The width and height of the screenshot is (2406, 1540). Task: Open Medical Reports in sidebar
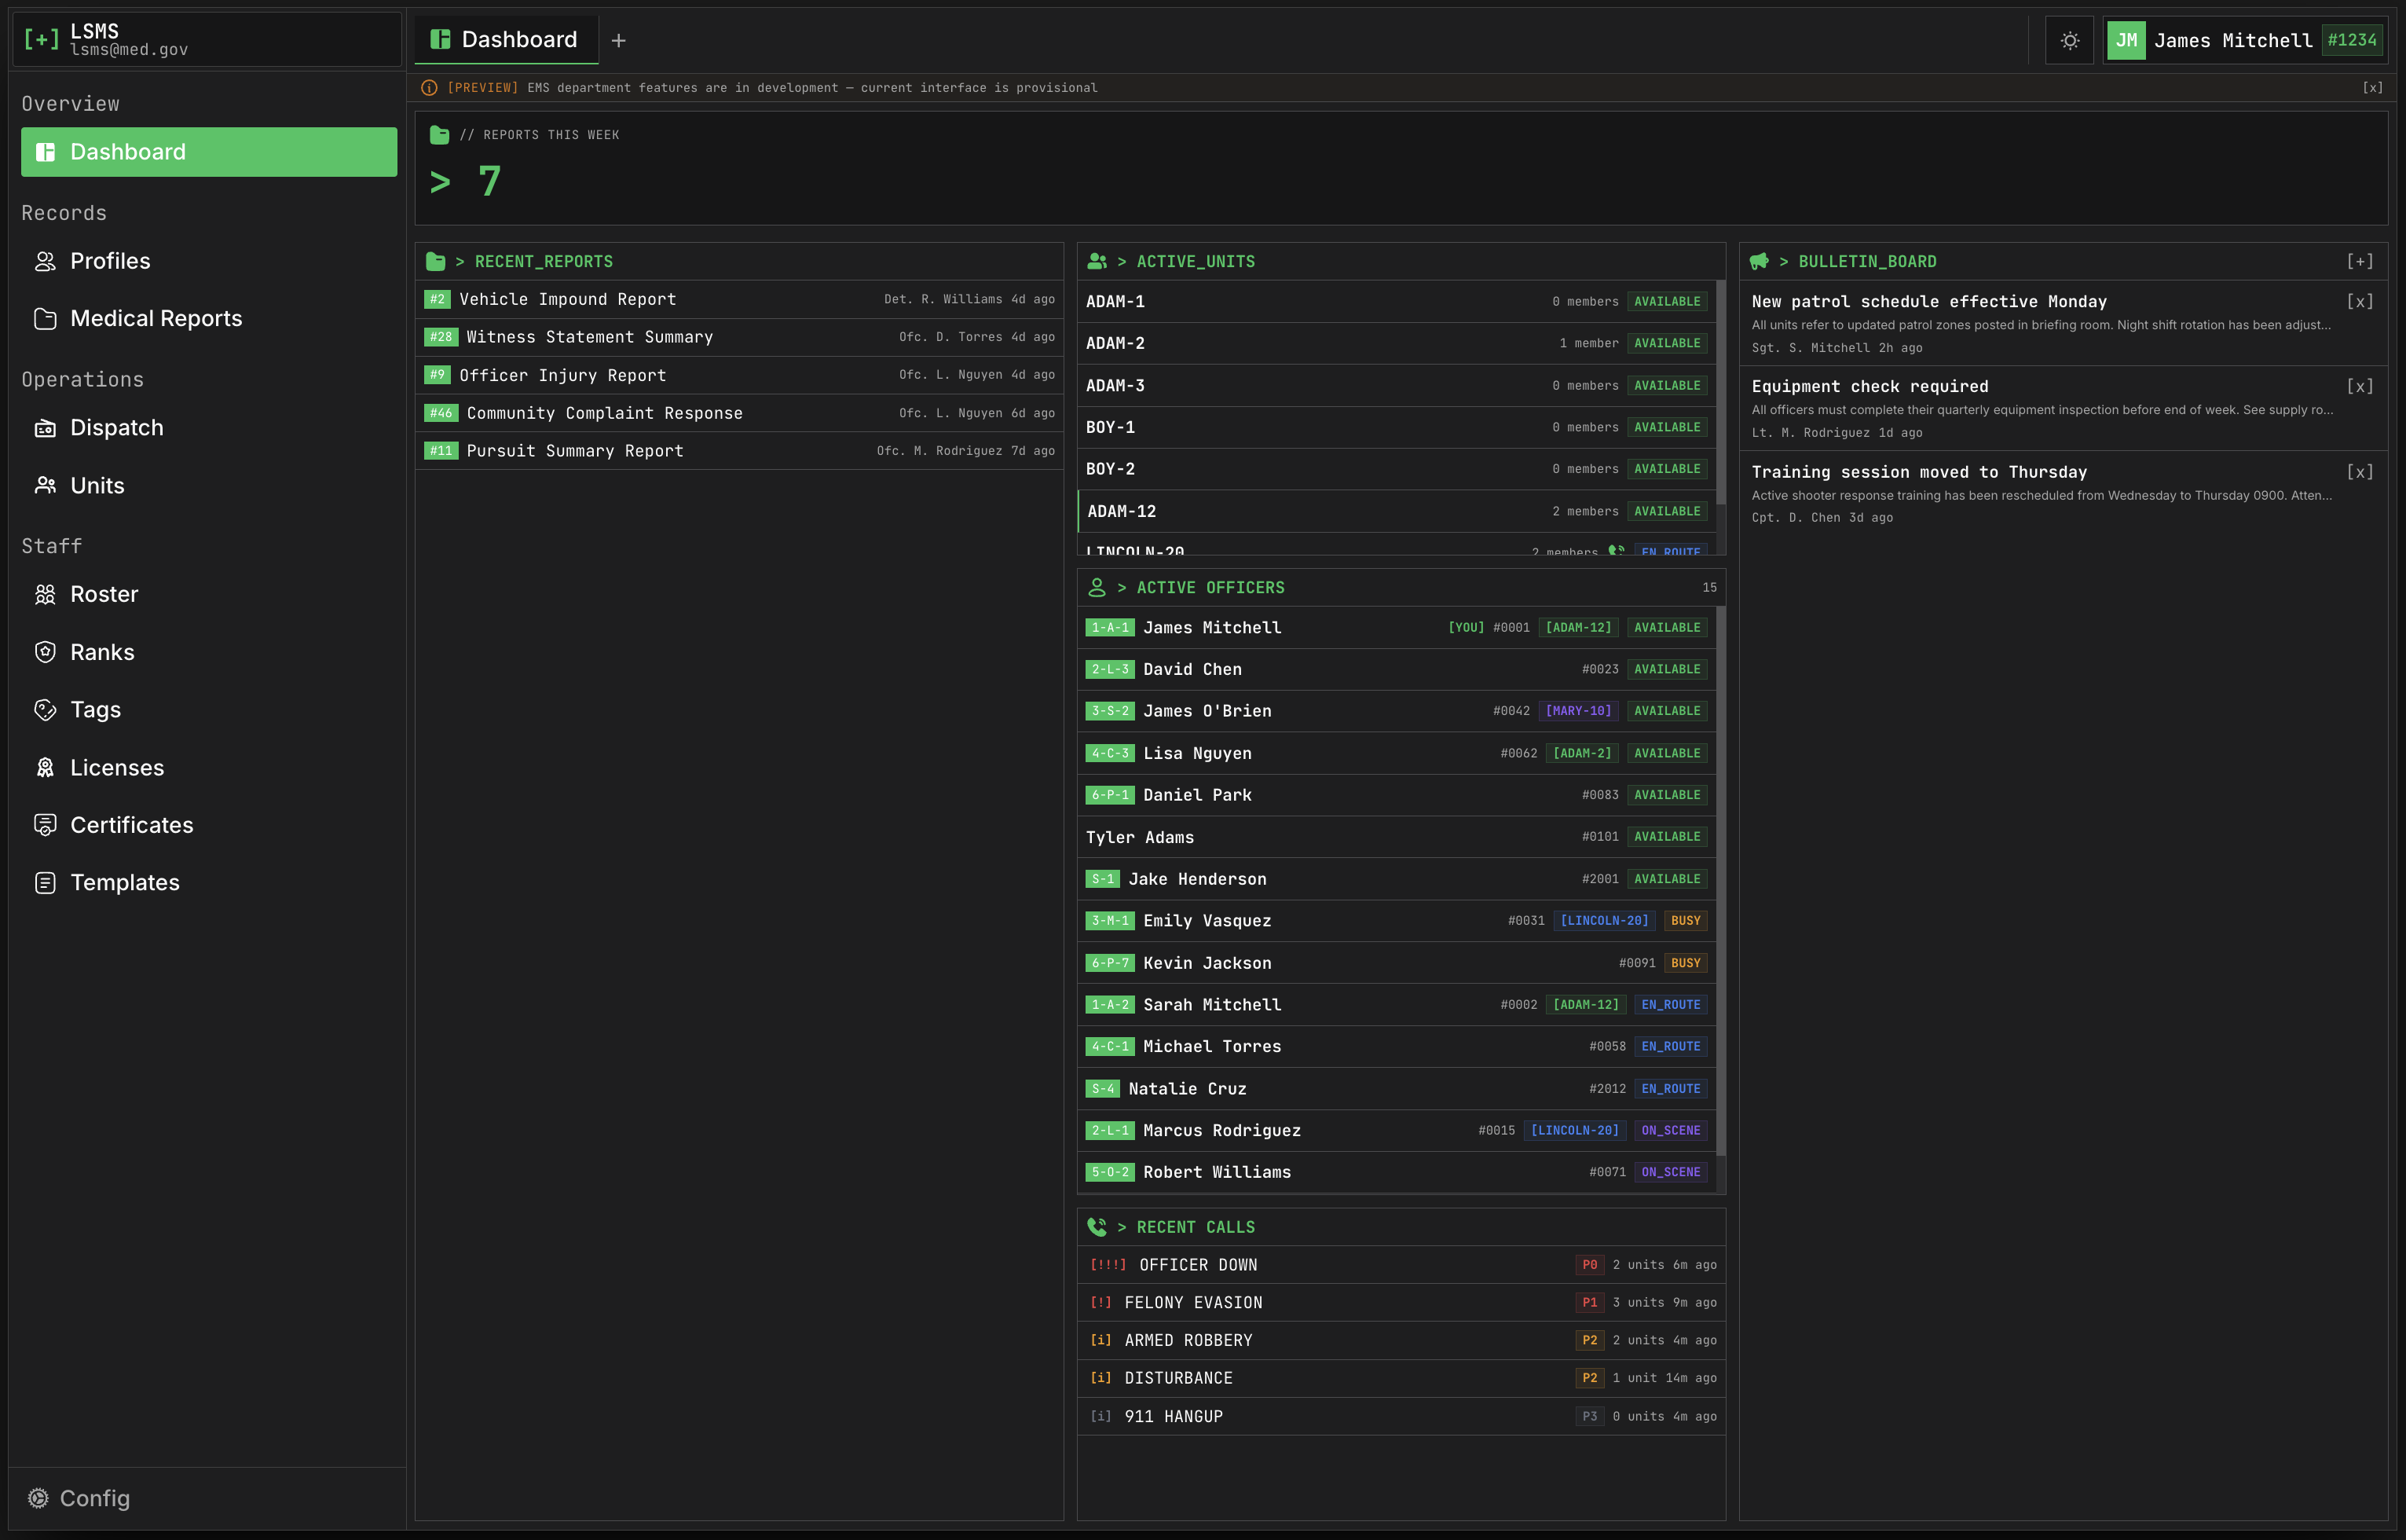[155, 319]
